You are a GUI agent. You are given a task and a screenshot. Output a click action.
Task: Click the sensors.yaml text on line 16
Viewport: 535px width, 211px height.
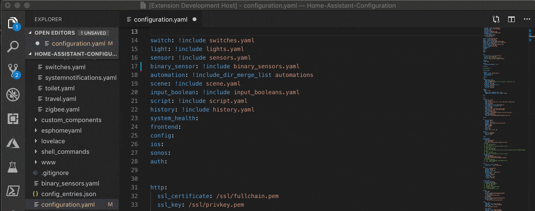click(230, 57)
